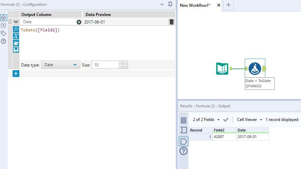Select record row number 1
Viewport: 301px width, 169px height.
coord(201,137)
